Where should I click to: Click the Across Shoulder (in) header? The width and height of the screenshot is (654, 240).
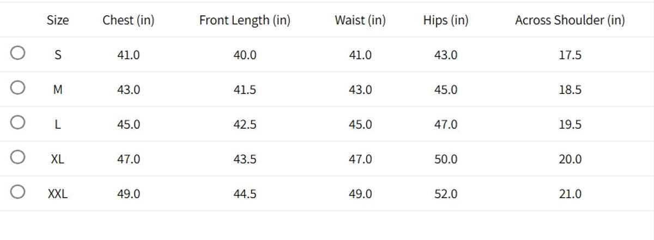(570, 21)
